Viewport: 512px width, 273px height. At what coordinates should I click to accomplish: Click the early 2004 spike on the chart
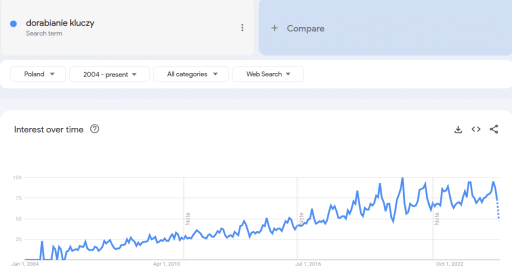(42, 242)
